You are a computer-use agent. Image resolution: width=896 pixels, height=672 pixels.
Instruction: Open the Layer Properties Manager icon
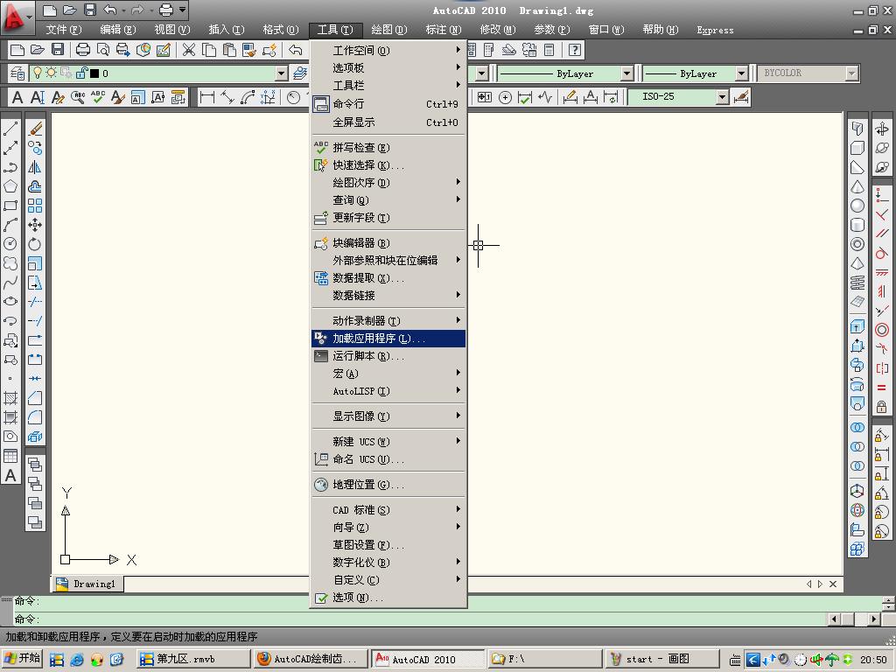(x=17, y=73)
